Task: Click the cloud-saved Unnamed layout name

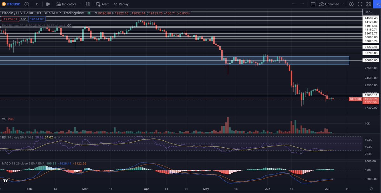Action: tap(329, 4)
